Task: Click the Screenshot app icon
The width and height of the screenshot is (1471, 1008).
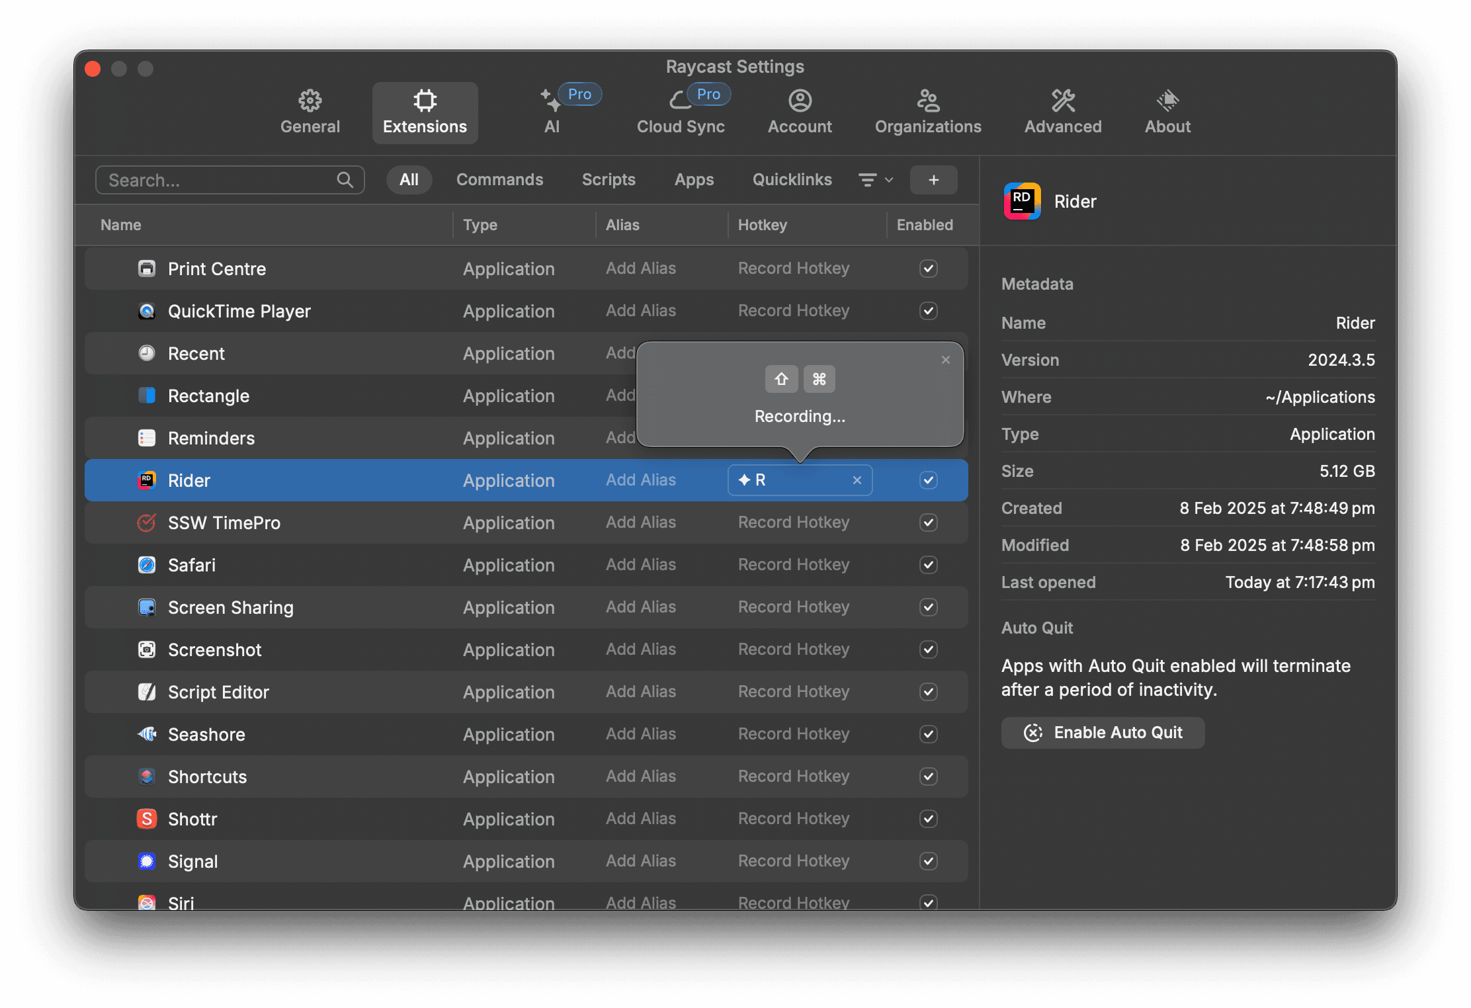Action: tap(146, 650)
